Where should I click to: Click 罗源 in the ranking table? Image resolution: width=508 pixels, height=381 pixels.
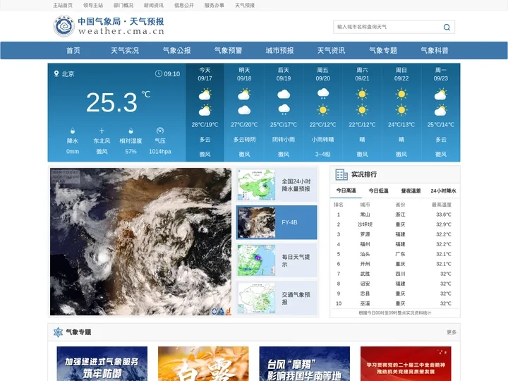[x=365, y=234]
